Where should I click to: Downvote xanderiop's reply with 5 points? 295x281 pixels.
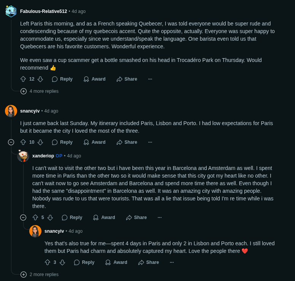[x=50, y=217]
